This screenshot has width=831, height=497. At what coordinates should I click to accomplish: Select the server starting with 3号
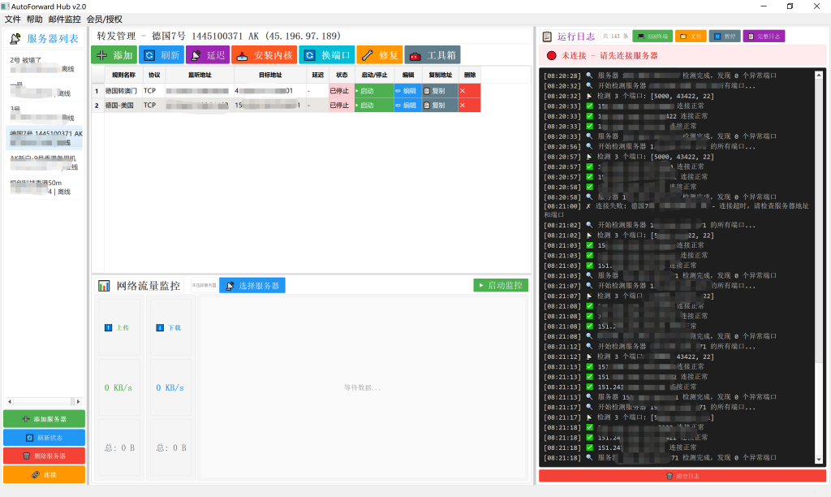point(45,113)
